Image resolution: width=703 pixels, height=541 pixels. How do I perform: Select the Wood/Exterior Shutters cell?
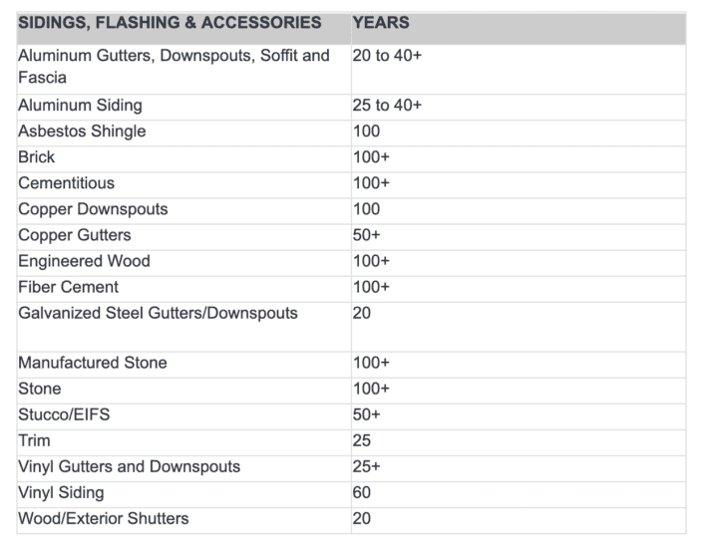pyautogui.click(x=103, y=518)
